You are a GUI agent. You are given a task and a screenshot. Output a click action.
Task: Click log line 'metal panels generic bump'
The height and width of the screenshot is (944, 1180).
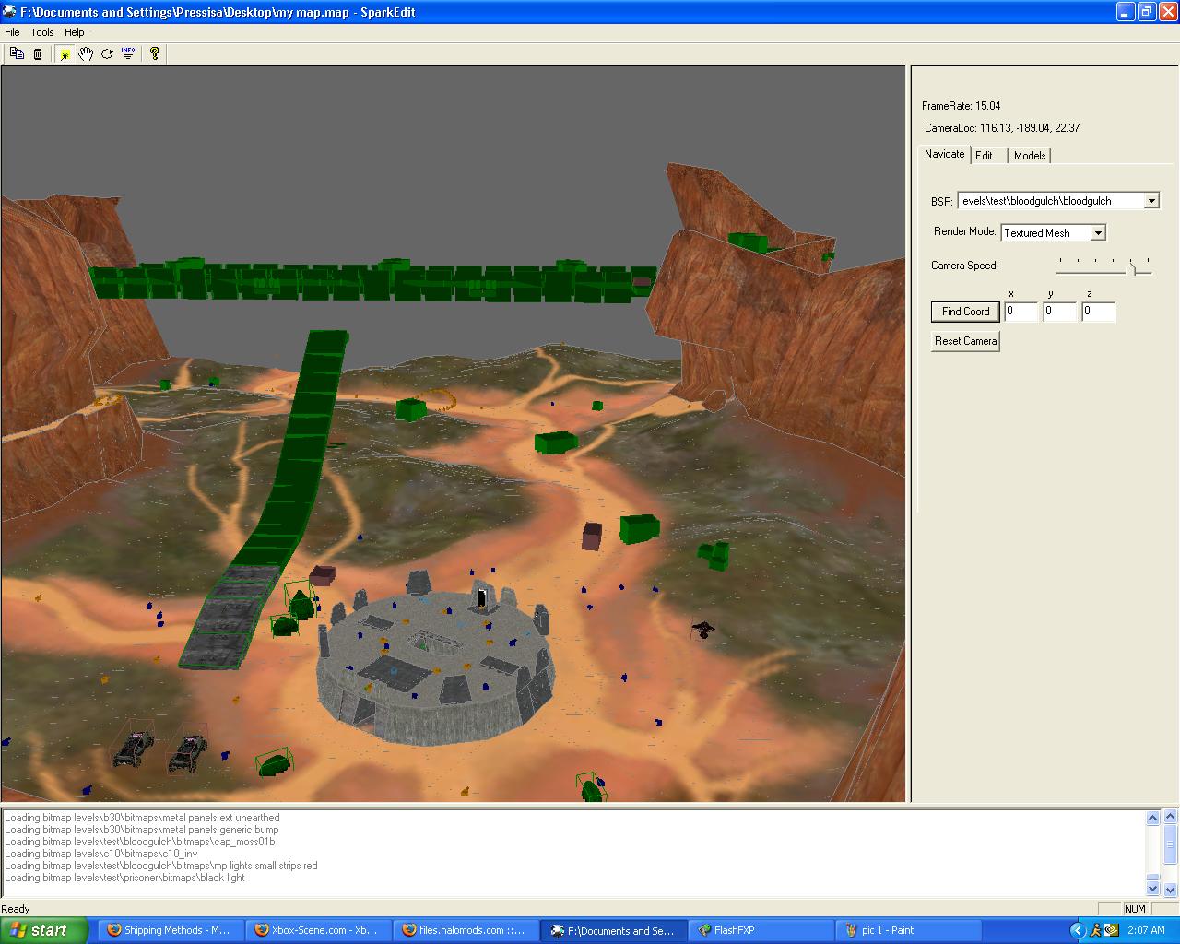141,830
